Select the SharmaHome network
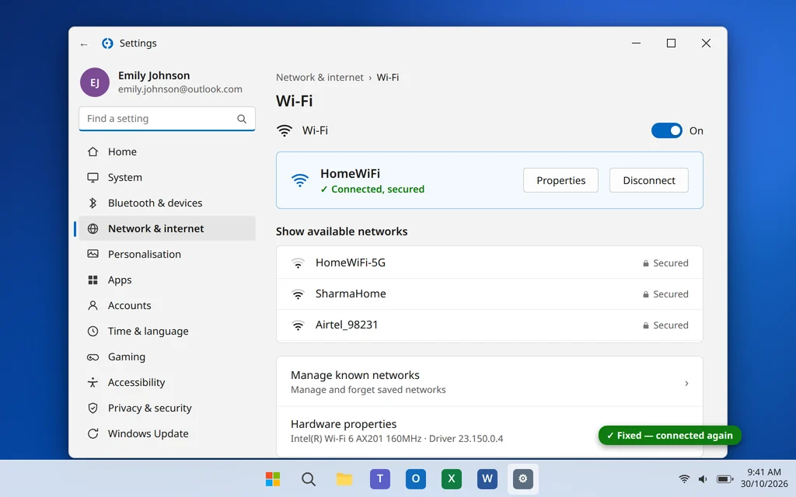The width and height of the screenshot is (796, 497). point(490,294)
